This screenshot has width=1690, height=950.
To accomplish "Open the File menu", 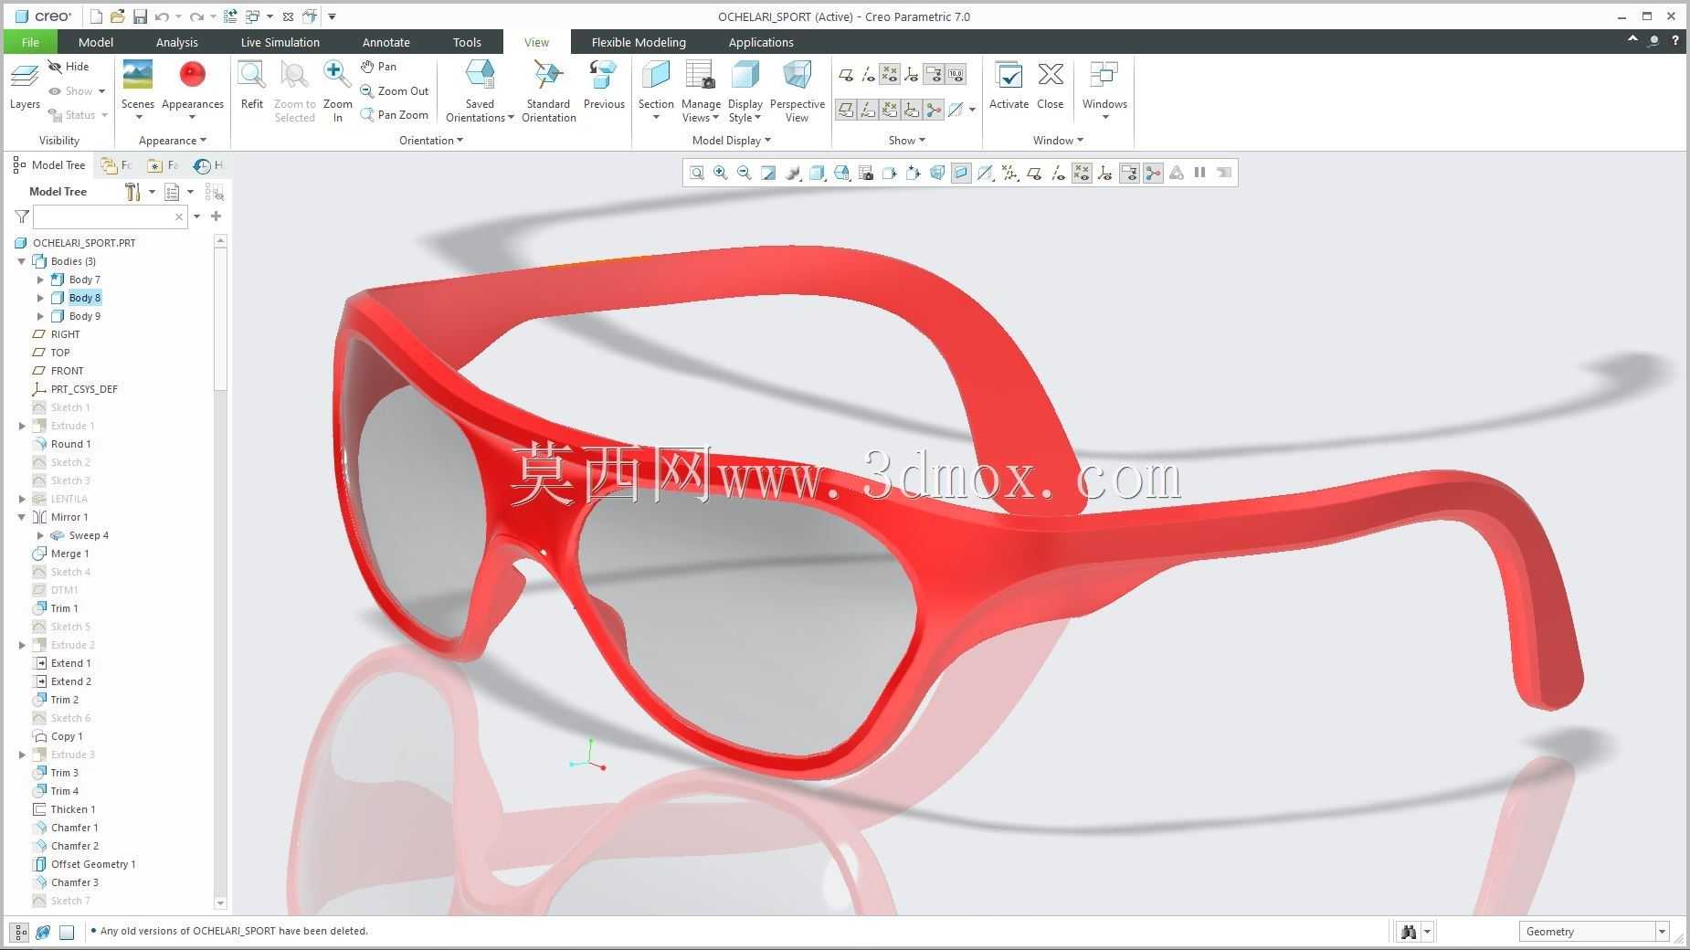I will click(30, 42).
